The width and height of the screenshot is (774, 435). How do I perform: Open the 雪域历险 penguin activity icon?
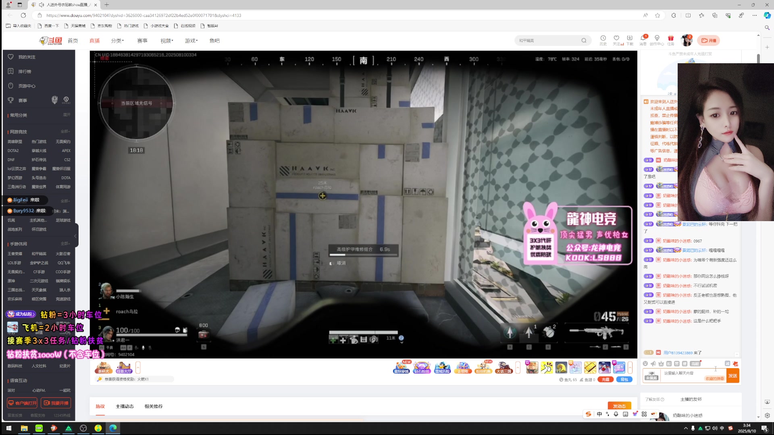point(442,367)
